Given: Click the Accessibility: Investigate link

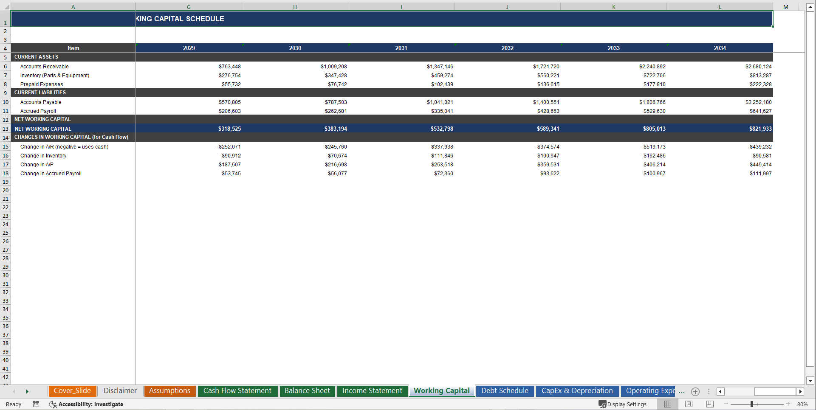Looking at the screenshot, I should click(x=90, y=404).
